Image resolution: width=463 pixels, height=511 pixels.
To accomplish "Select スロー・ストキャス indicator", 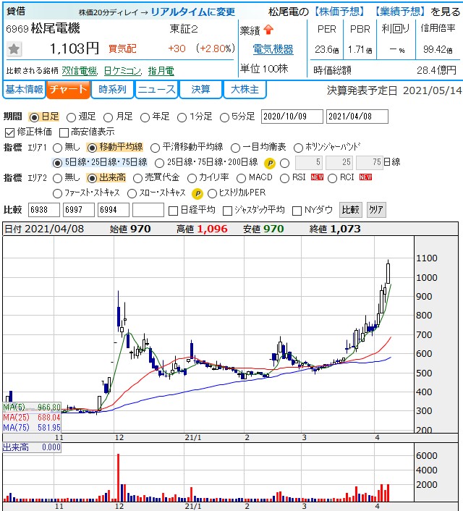I will [x=132, y=193].
